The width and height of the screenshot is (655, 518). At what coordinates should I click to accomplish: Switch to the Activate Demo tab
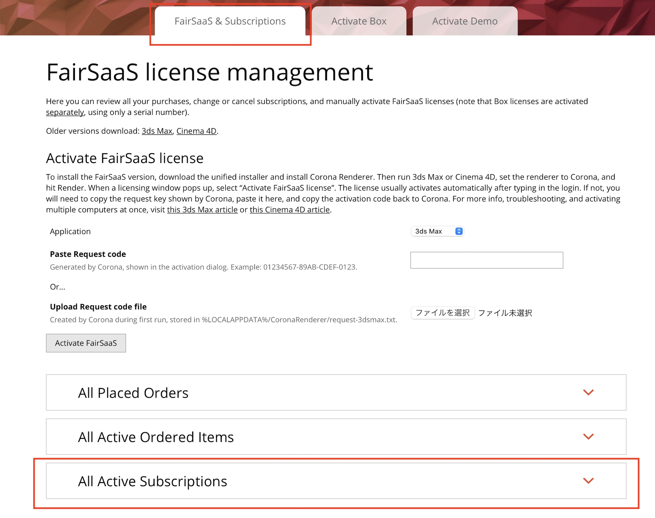[465, 21]
